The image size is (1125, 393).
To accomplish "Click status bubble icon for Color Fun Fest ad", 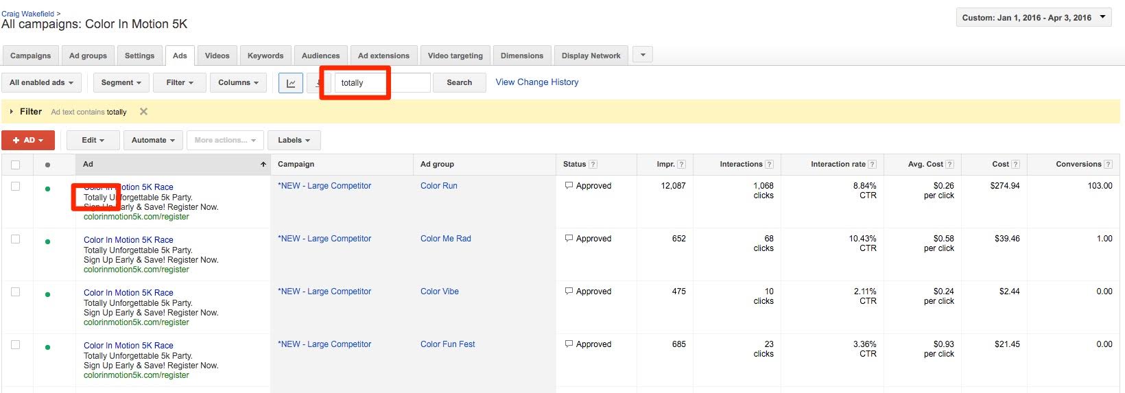I will (x=569, y=344).
